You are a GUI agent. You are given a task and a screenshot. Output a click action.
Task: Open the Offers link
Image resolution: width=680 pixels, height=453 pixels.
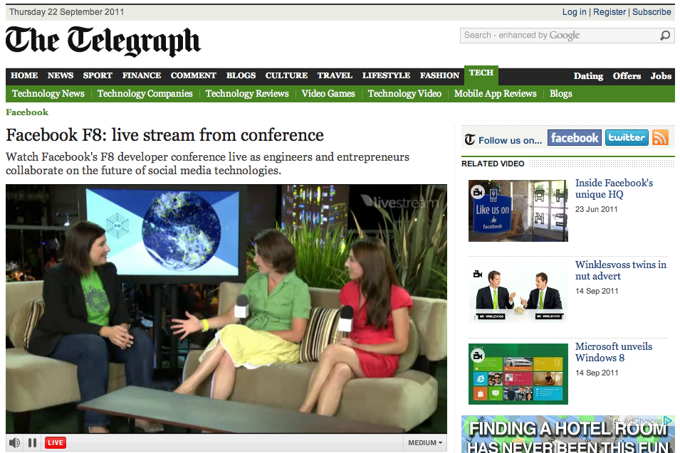pos(627,76)
